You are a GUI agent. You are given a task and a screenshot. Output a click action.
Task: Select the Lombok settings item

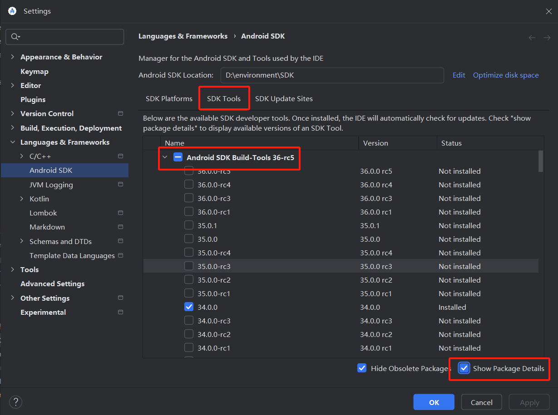(x=43, y=213)
